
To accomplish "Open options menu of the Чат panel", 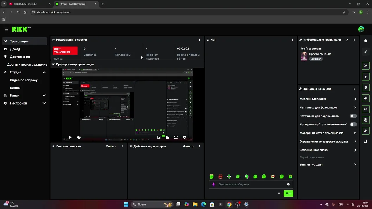I will tap(292, 40).
